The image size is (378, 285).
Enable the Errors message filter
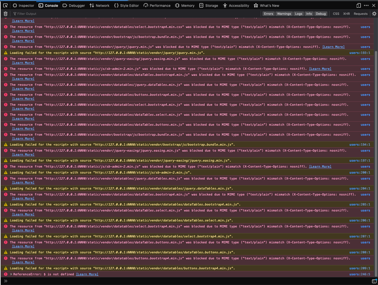coord(268,13)
